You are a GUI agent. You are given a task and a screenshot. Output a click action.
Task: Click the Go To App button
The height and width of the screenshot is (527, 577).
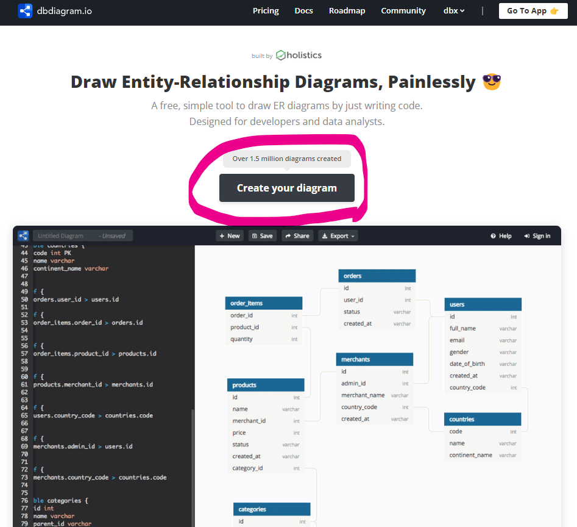click(533, 11)
